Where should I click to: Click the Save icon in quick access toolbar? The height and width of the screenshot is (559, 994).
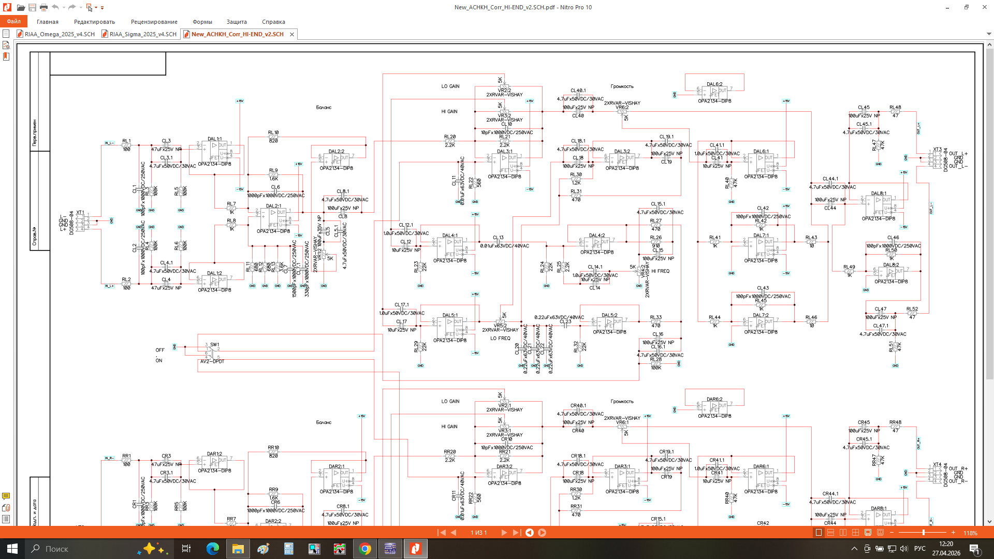point(32,7)
